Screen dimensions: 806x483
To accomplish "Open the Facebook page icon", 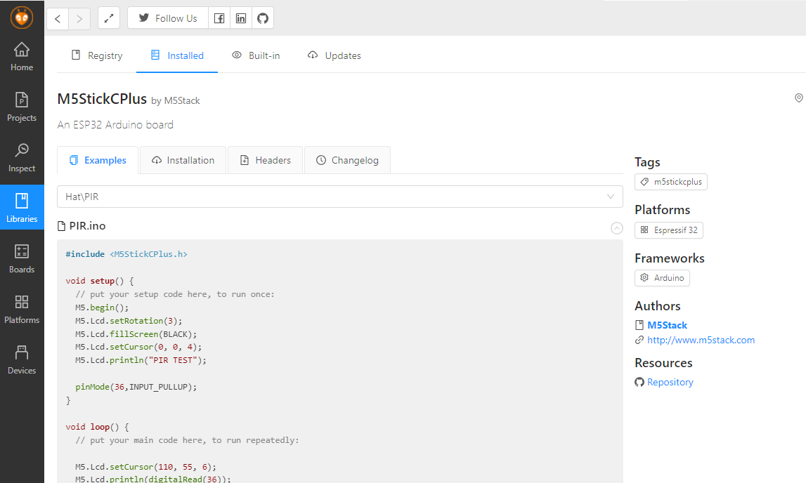I will (219, 18).
